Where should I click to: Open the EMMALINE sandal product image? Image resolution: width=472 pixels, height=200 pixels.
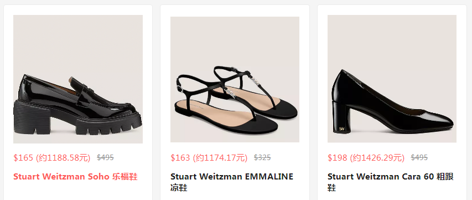coord(235,79)
